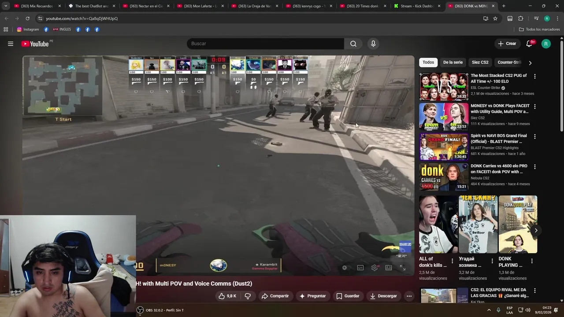Enter fullscreen mode in player

402,268
